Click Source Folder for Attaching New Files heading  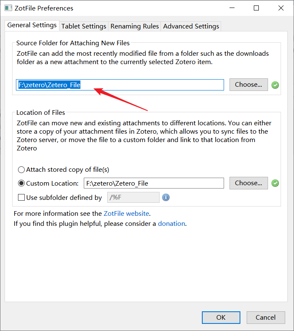(73, 43)
